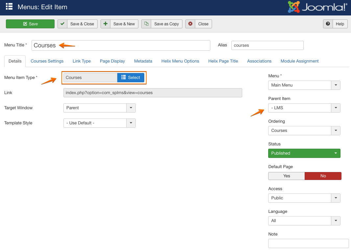Click the checkmark icon beside Save & Close
Screen dimensions: 351x252
click(62, 24)
